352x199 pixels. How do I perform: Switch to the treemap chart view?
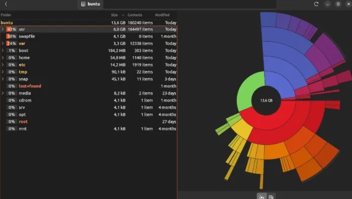coord(271,197)
